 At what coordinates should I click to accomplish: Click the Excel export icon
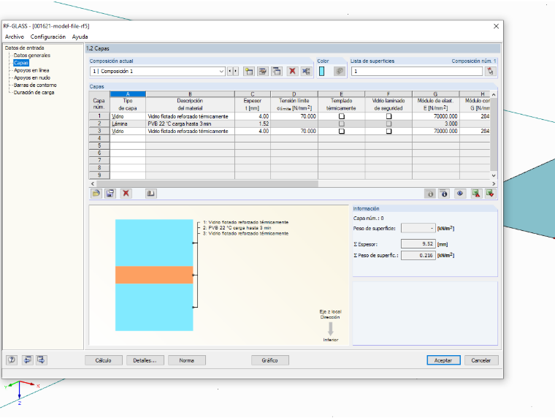475,194
